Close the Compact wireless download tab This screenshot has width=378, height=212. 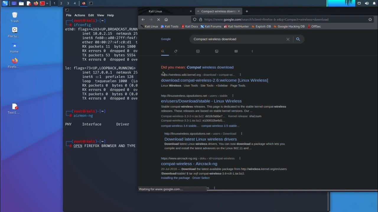click(239, 11)
